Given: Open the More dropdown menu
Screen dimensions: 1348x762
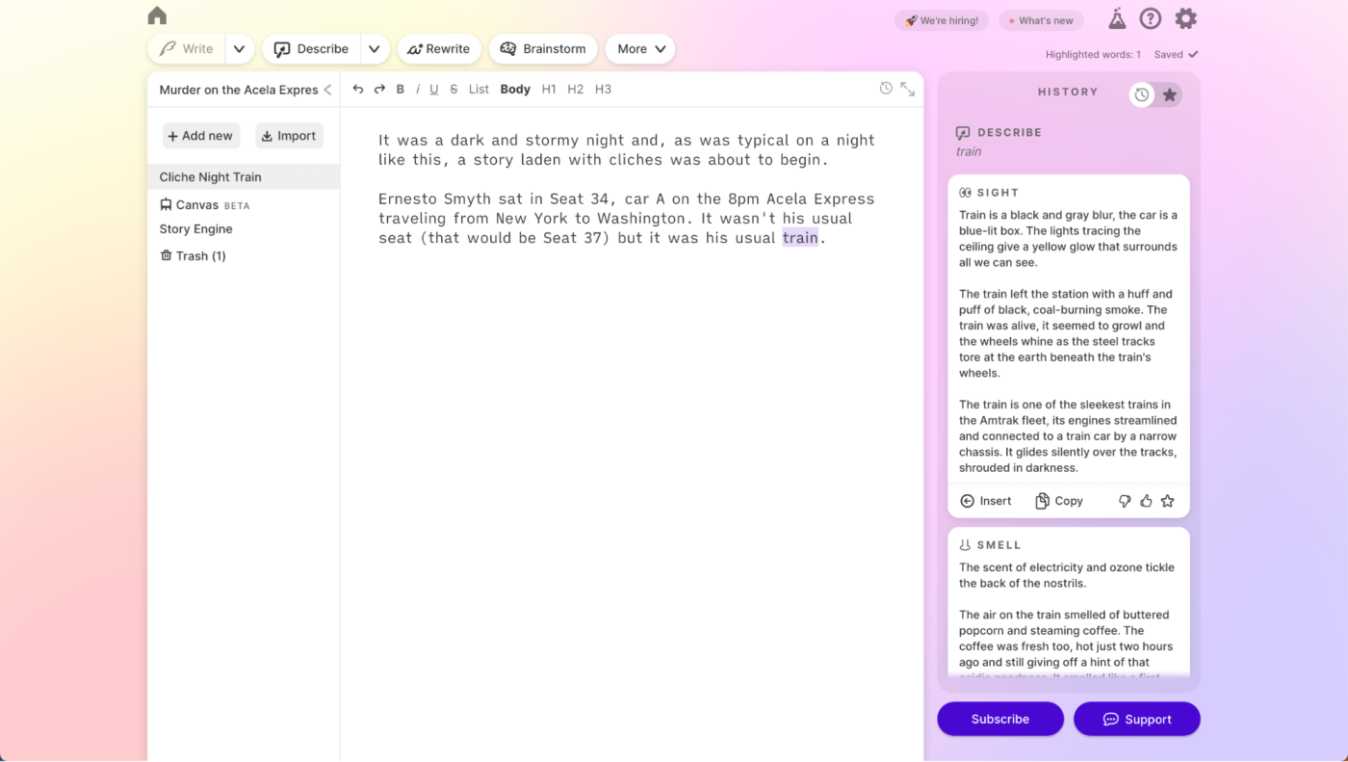Looking at the screenshot, I should [x=640, y=49].
